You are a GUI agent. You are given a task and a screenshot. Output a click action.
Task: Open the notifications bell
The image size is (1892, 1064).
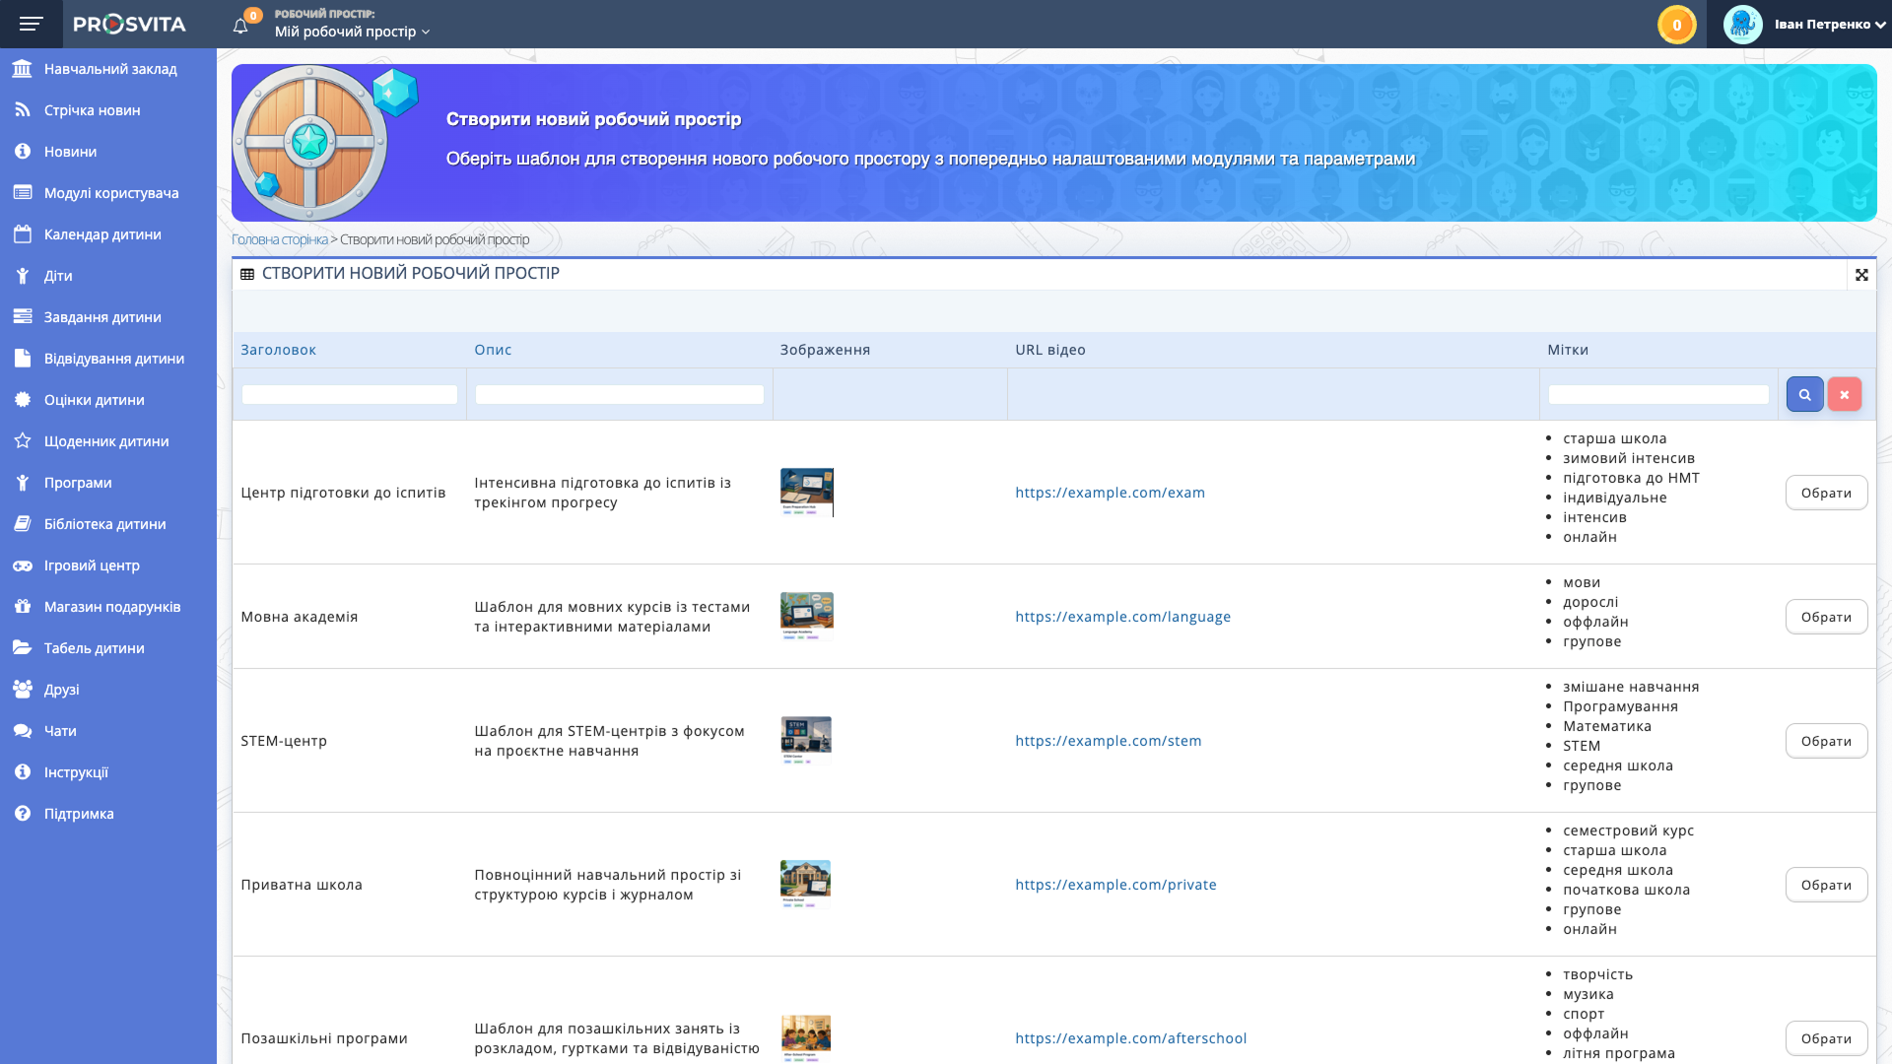click(240, 26)
